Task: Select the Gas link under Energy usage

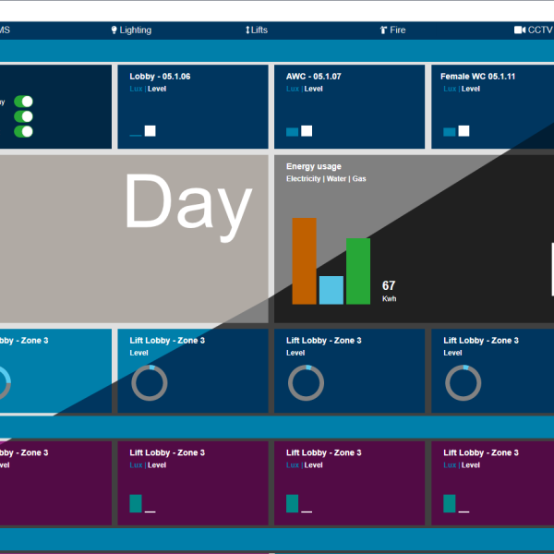Action: click(359, 179)
